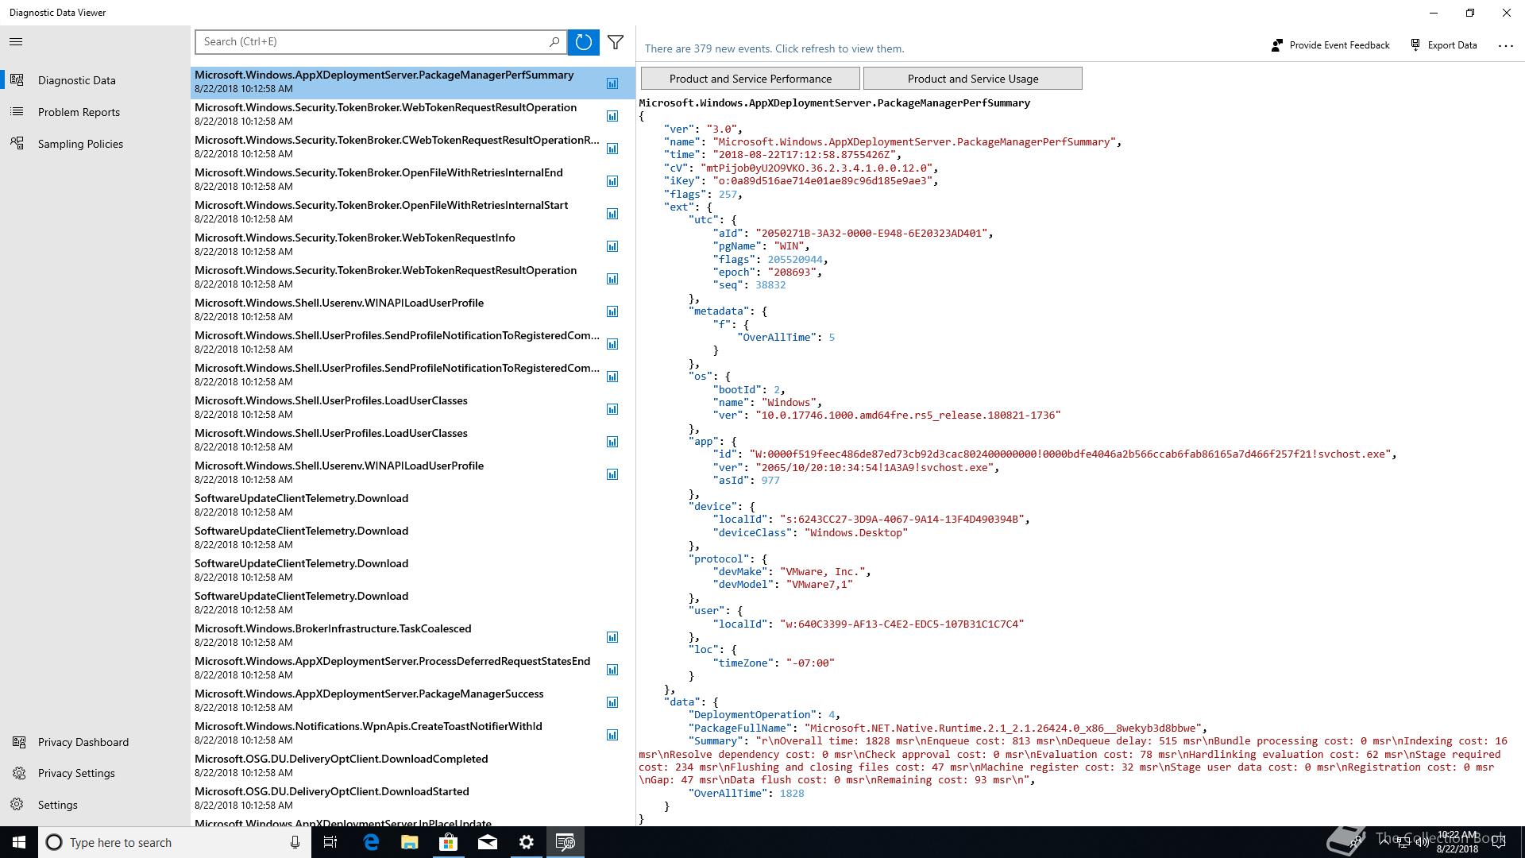Click chart icon on WebTokenRequestInfo row
The height and width of the screenshot is (858, 1525).
[x=612, y=246]
